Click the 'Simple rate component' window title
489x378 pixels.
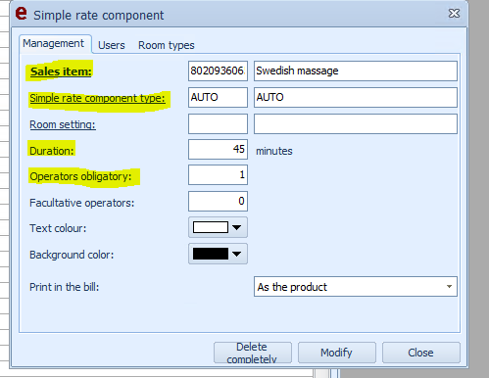click(99, 16)
